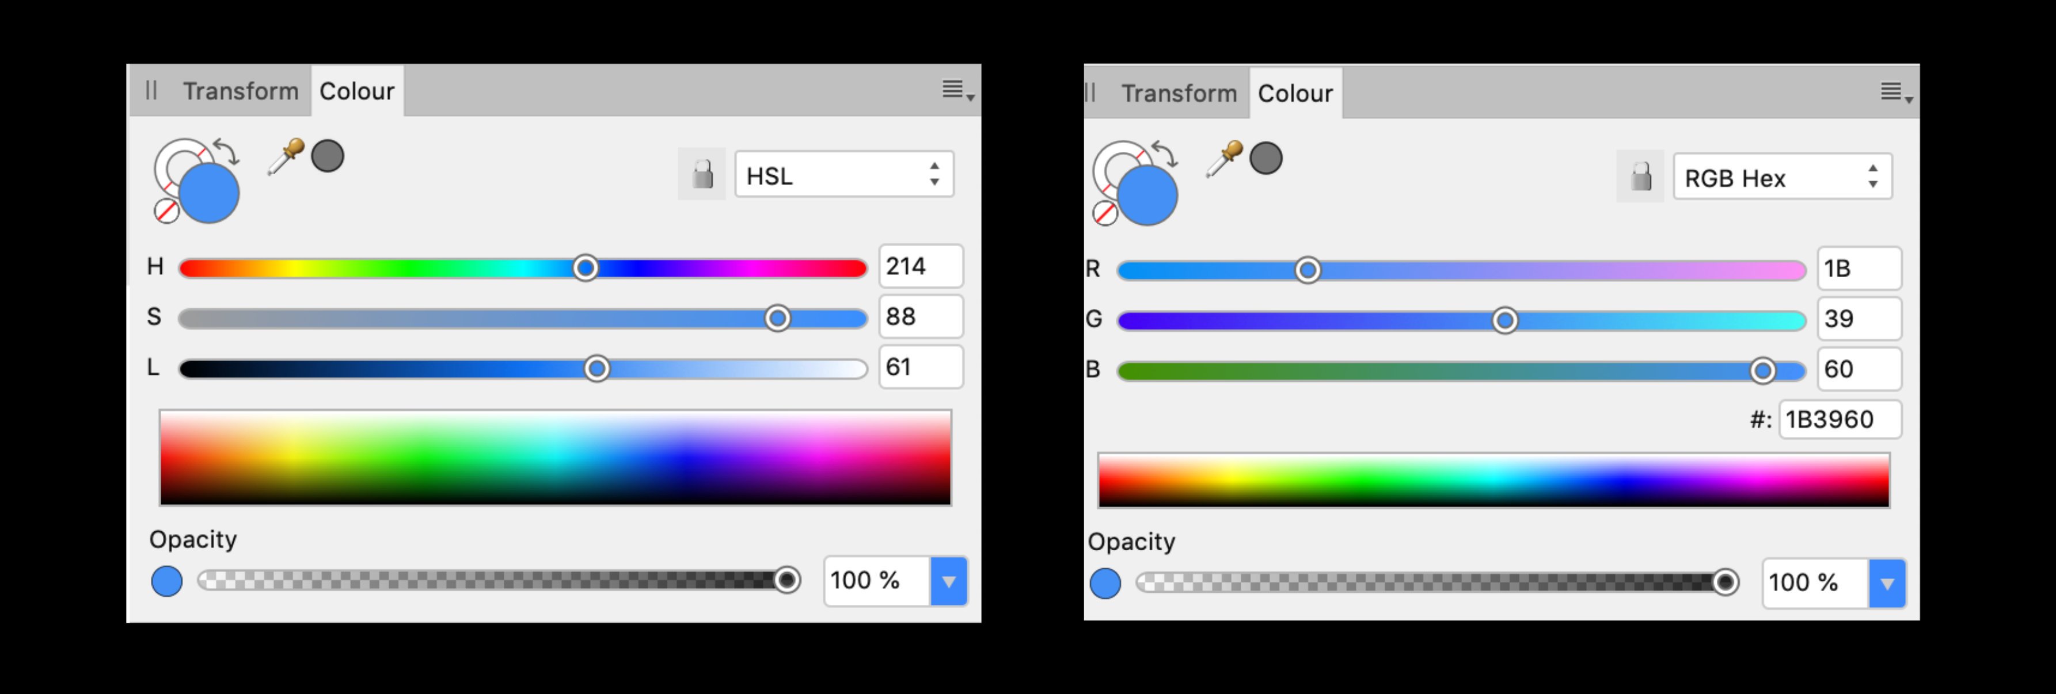Viewport: 2056px width, 694px height.
Task: Swap stroke and fill arrows in HSL panel
Action: point(227,151)
